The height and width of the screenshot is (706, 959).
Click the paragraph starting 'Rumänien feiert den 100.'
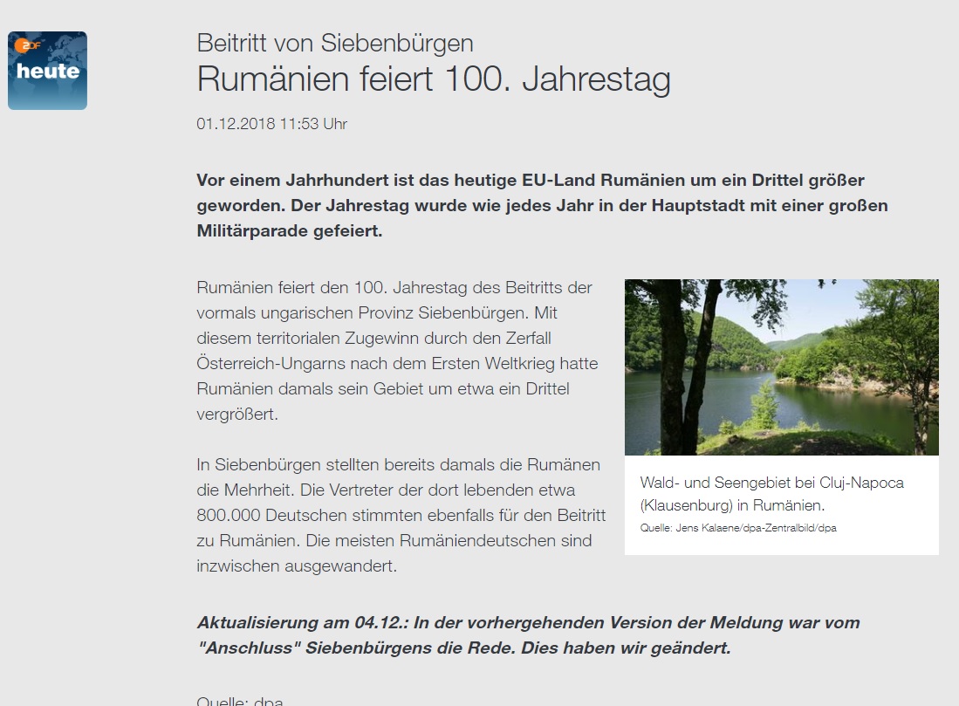coord(398,351)
